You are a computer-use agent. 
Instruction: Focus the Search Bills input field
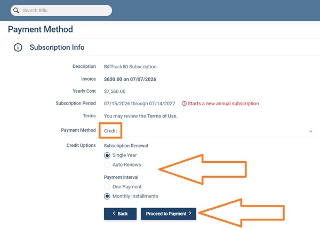[61, 11]
